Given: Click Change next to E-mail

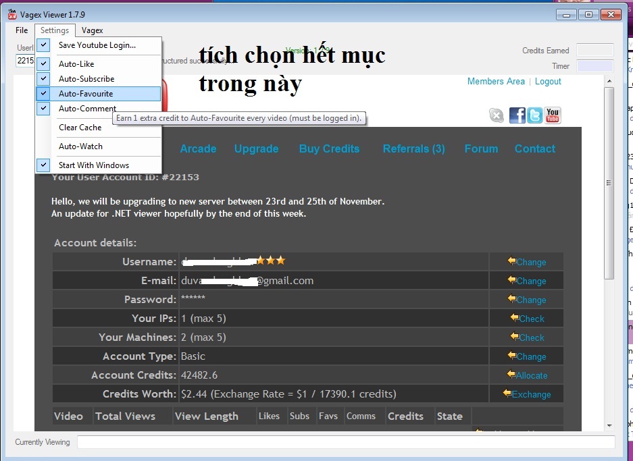Looking at the screenshot, I should pos(531,281).
